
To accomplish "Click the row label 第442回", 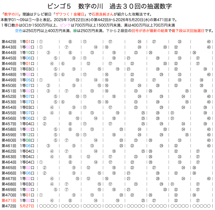I will click(x=9, y=42).
